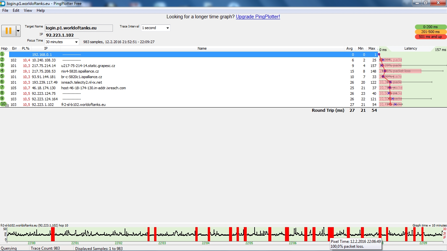Screen dimensions: 447x251
Task: Click the red 501 ms and up swatch
Action: click(x=430, y=37)
